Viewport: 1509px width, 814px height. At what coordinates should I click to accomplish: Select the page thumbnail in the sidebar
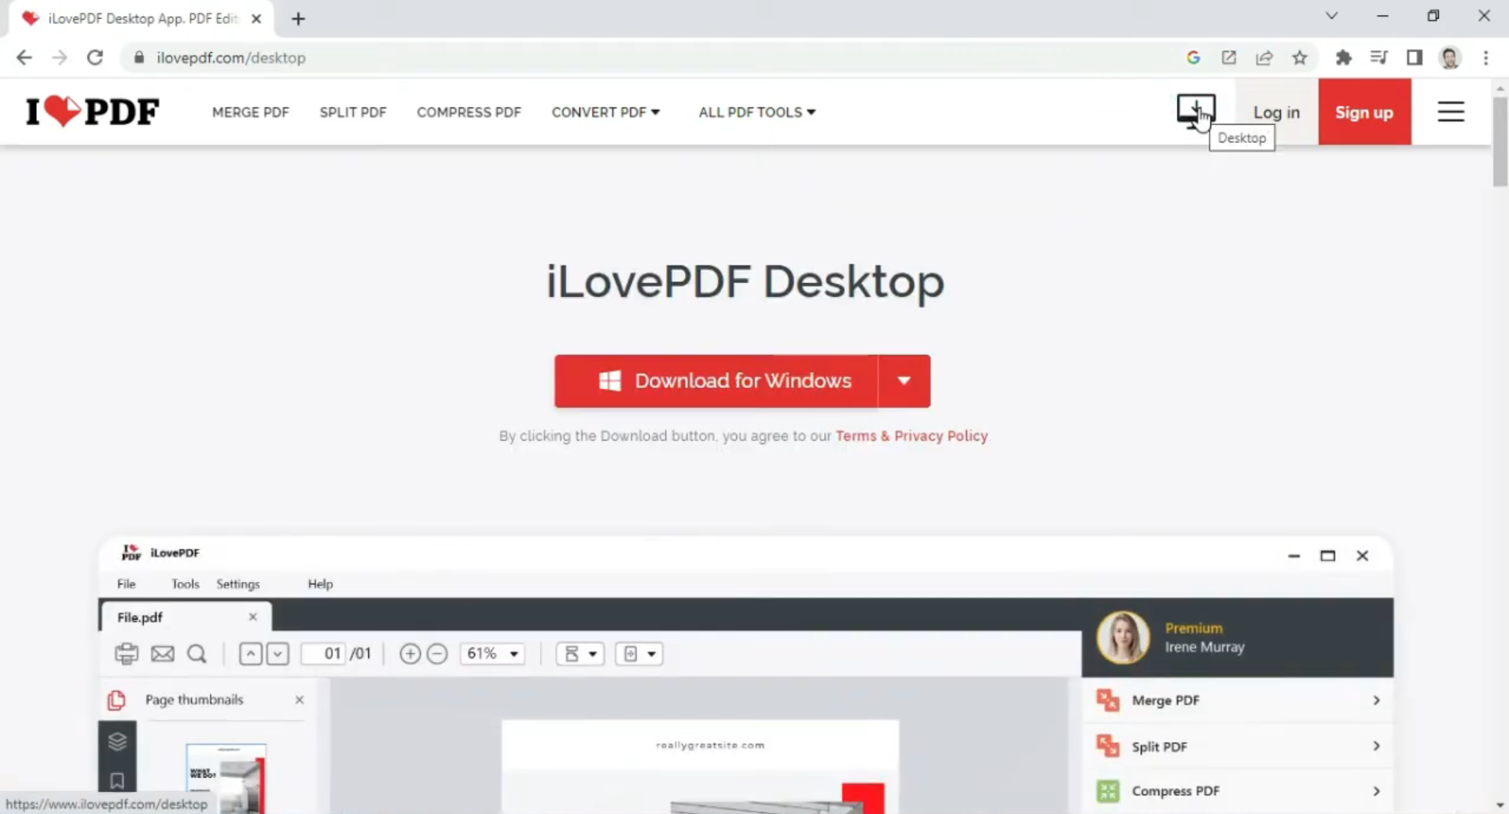point(226,778)
